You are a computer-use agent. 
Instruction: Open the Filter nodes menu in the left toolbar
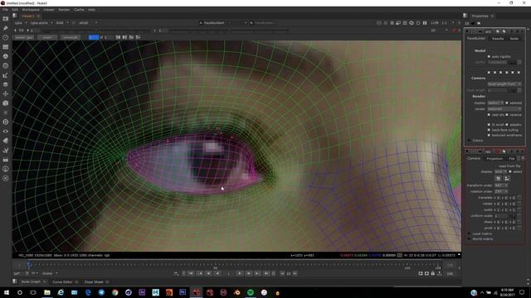[x=6, y=66]
